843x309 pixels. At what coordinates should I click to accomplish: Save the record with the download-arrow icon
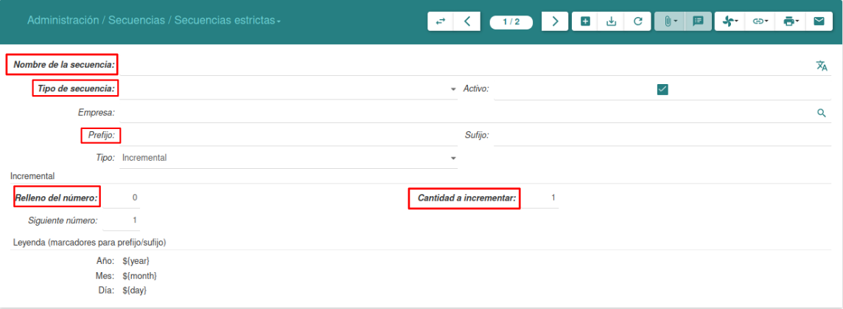point(611,21)
